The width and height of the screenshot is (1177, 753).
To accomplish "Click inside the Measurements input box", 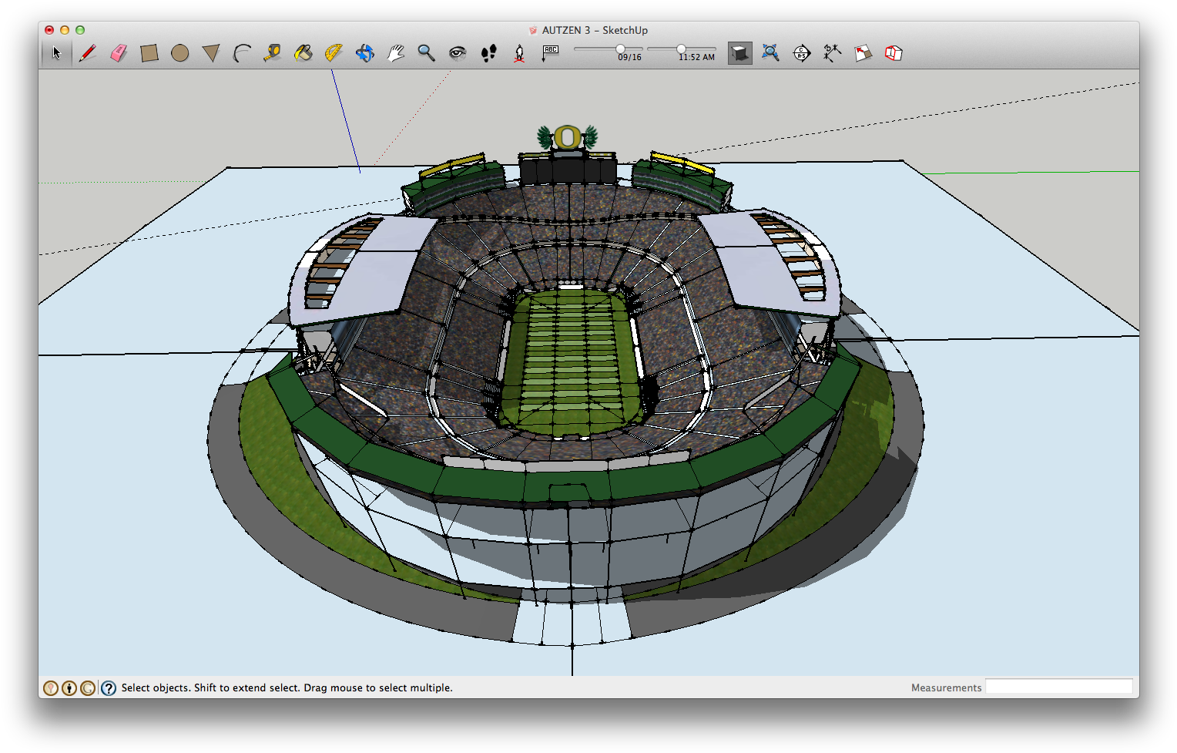I will [x=1059, y=686].
